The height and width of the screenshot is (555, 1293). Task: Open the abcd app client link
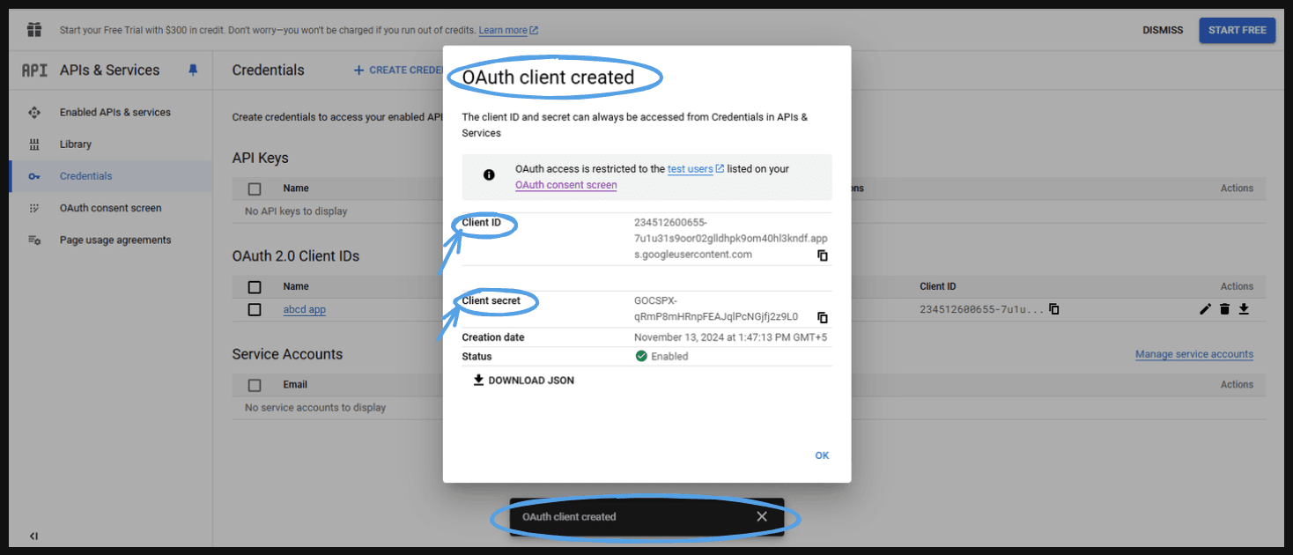(304, 310)
